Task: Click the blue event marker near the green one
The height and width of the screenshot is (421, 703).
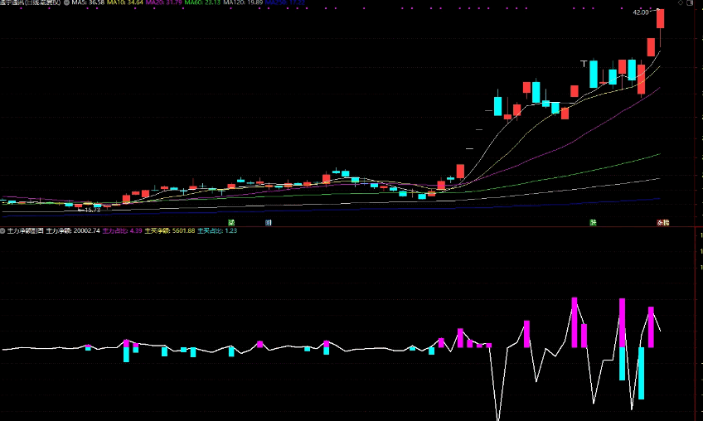Action: click(268, 222)
